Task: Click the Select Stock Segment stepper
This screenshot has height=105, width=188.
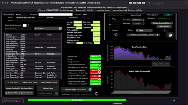Action: click(x=28, y=25)
